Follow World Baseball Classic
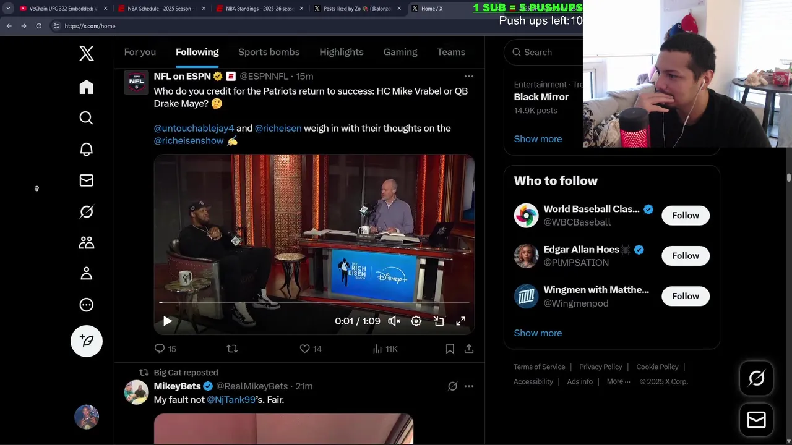The image size is (792, 445). (686, 215)
